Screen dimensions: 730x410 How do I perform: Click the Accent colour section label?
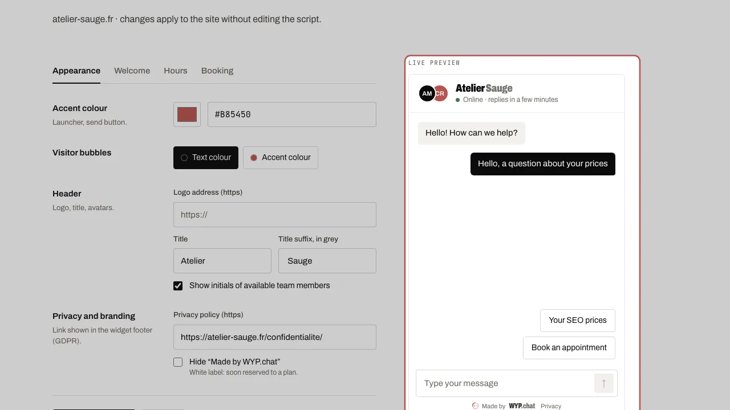pos(80,108)
